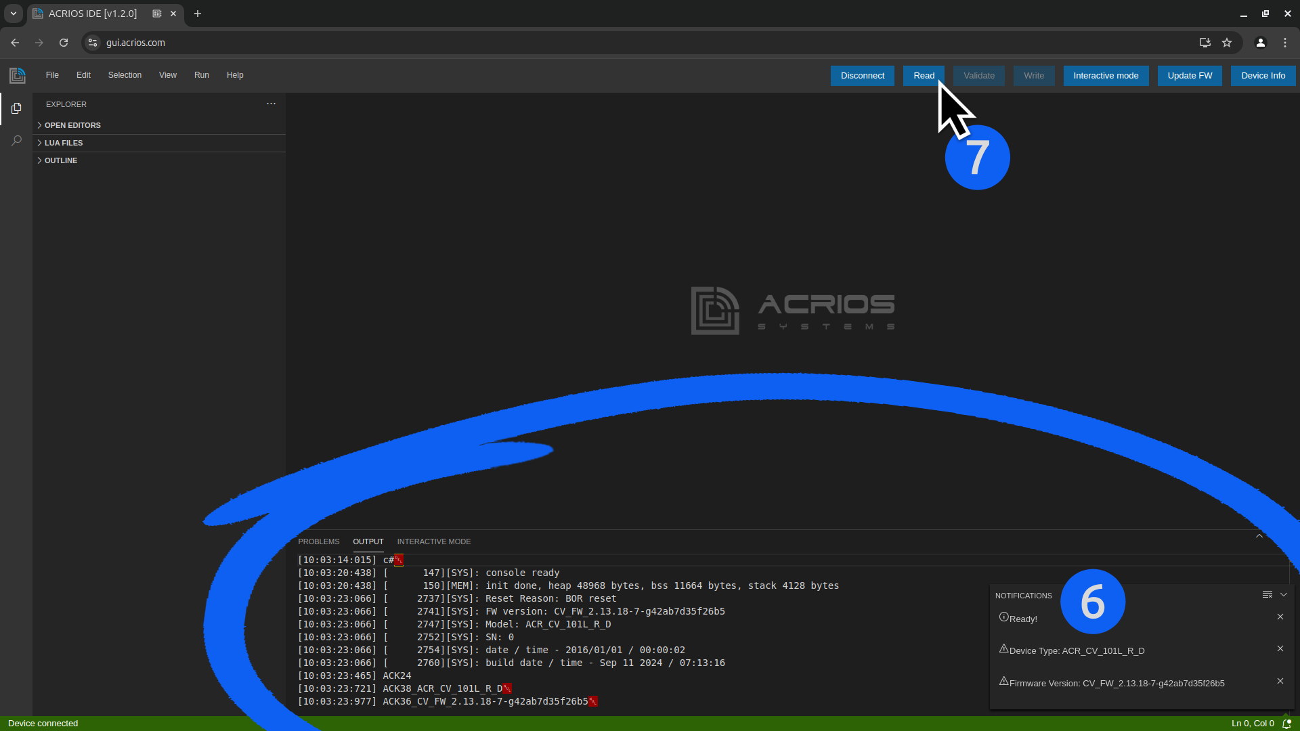The width and height of the screenshot is (1300, 731).
Task: Open Explorer more actions ellipsis
Action: coord(271,104)
